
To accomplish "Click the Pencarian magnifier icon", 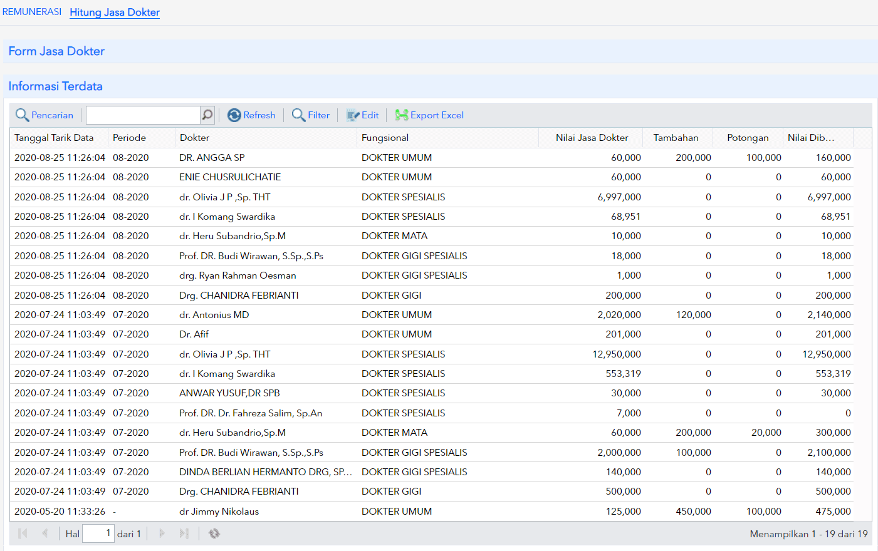I will 22,115.
